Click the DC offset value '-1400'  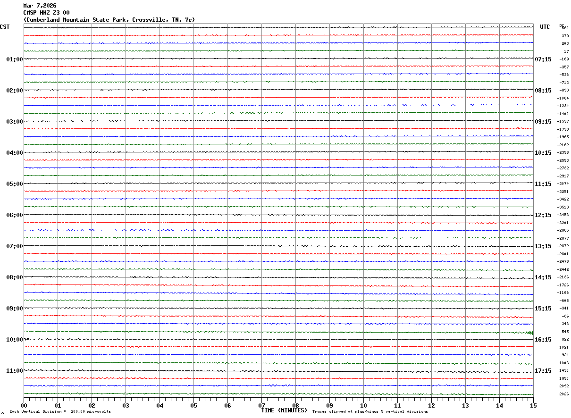563,114
